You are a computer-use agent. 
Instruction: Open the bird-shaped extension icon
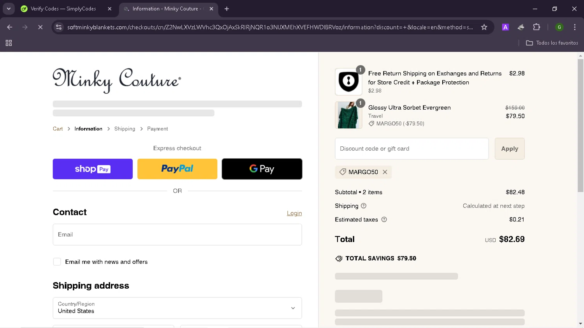(521, 27)
